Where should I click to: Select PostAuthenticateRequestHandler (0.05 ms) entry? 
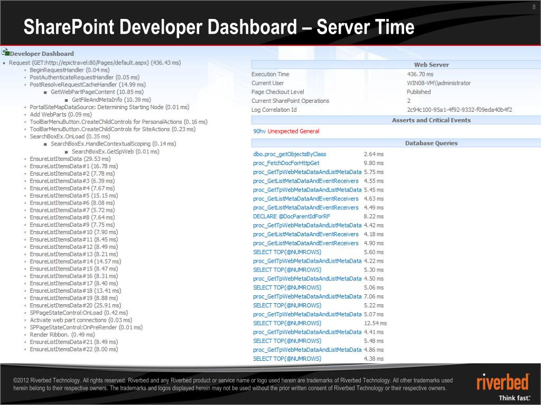pos(85,77)
